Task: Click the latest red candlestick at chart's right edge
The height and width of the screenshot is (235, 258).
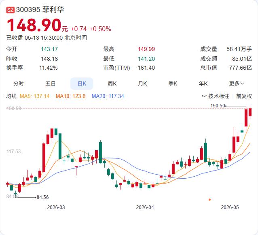Action: pos(250,113)
